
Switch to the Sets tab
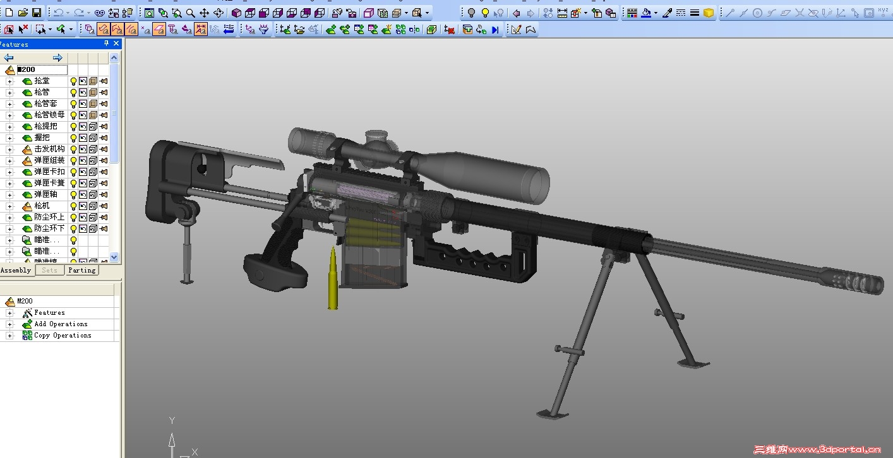[x=49, y=270]
